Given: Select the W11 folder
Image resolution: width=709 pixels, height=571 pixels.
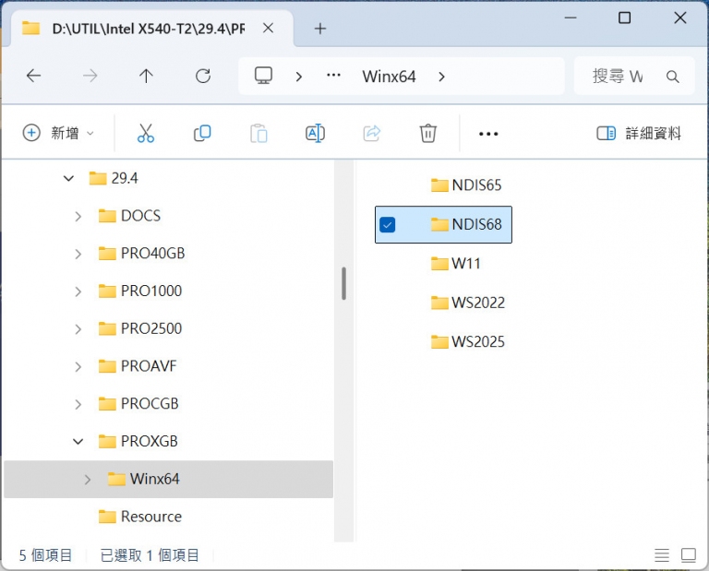Looking at the screenshot, I should (x=455, y=264).
